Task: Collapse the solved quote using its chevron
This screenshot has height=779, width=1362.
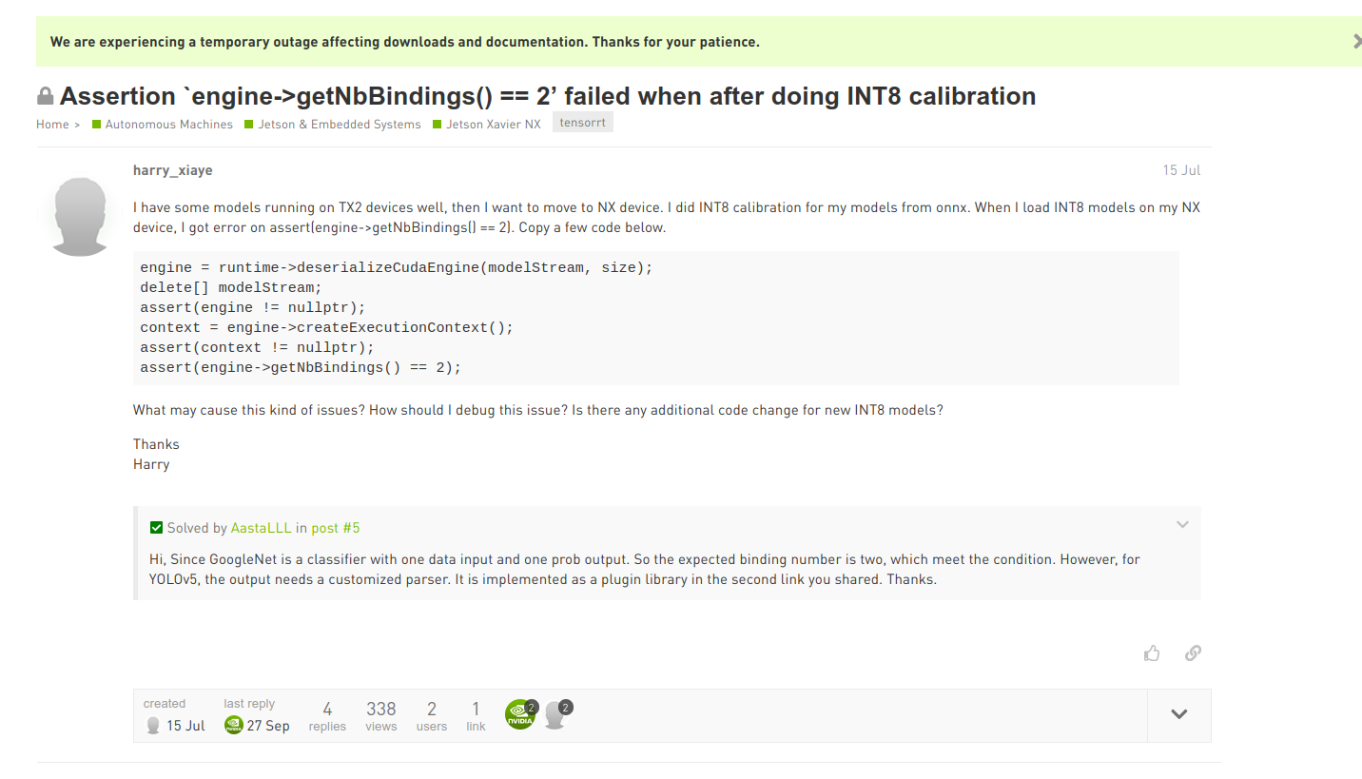Action: (1182, 524)
